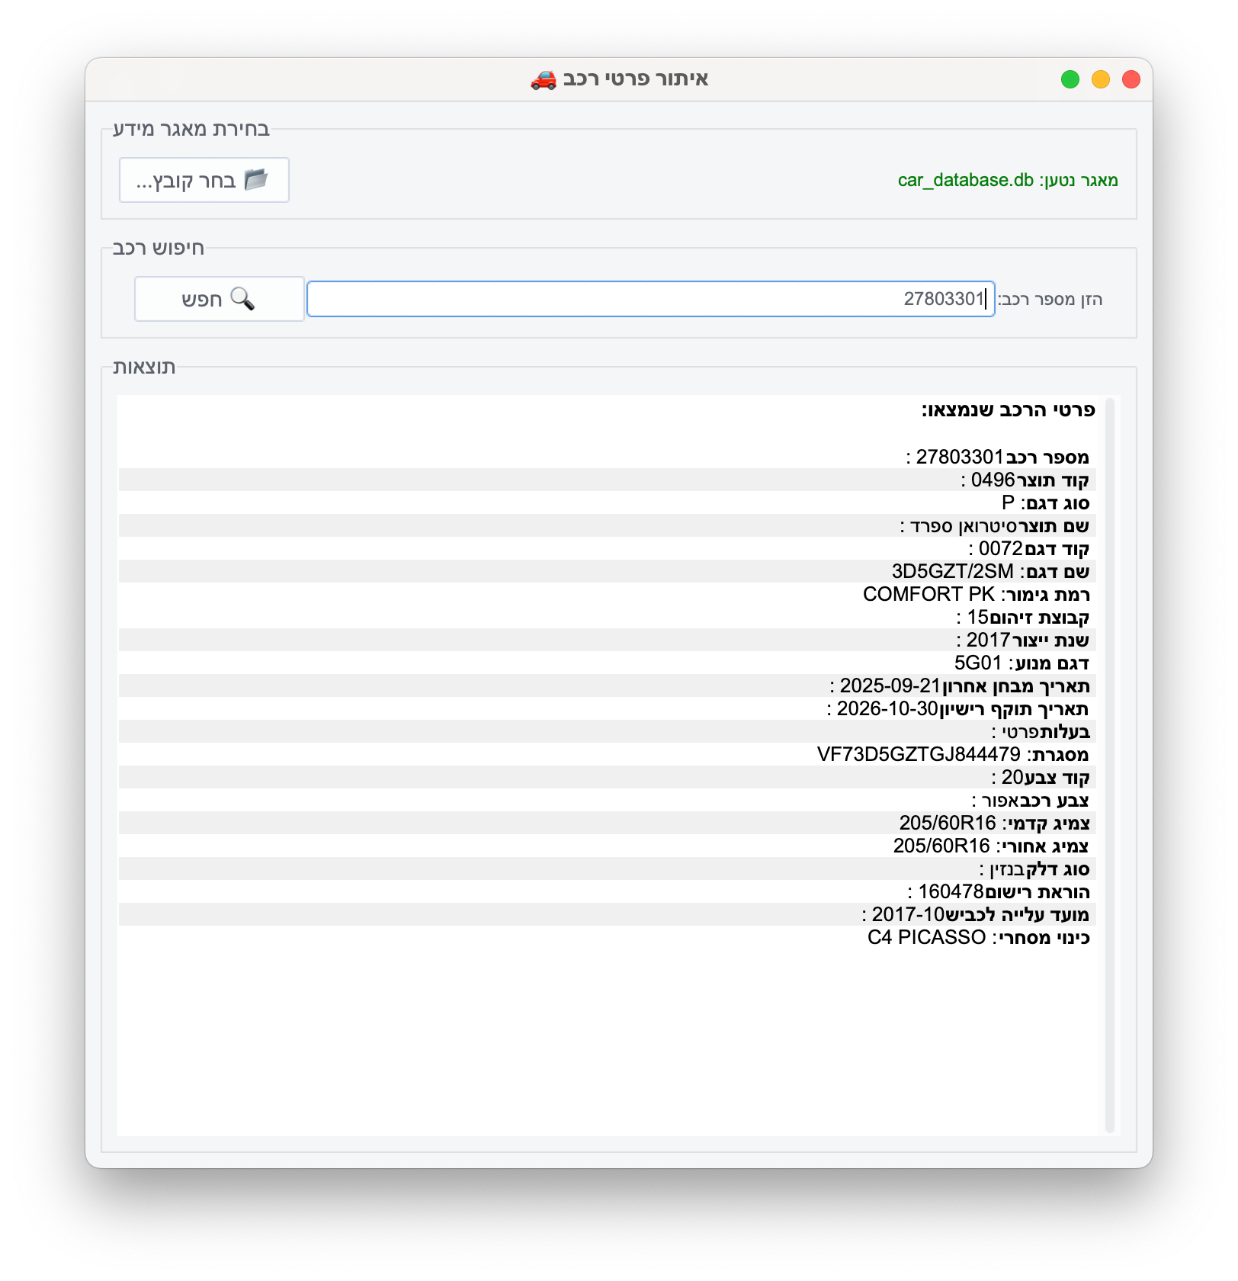Click the 'הזן מספר רכב' field label
Viewport: 1238px width, 1281px height.
click(x=1050, y=299)
